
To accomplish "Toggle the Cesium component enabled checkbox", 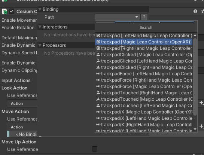I will coord(12,11).
